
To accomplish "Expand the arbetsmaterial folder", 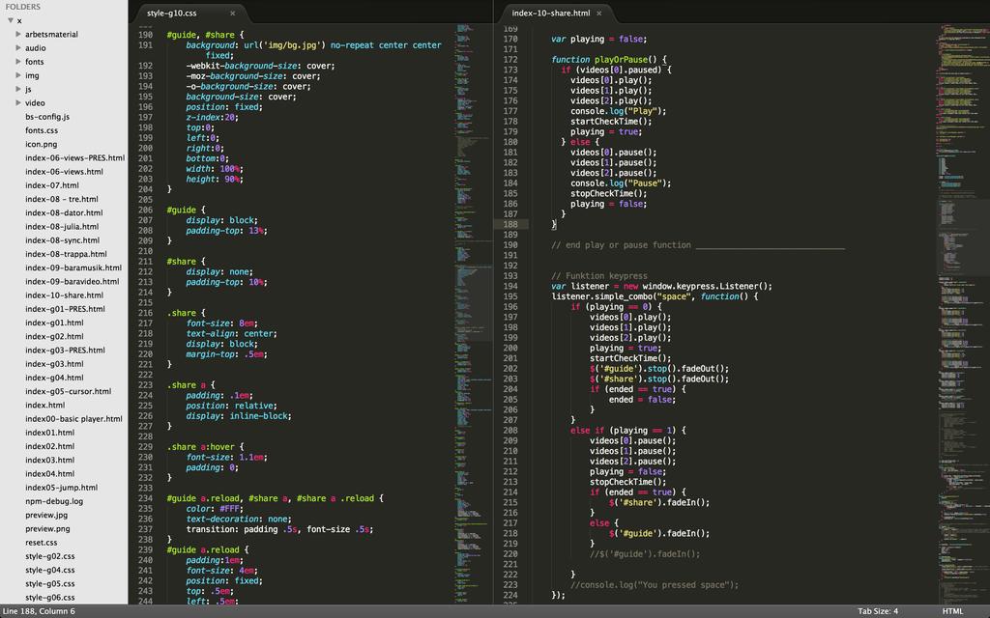I will [18, 34].
